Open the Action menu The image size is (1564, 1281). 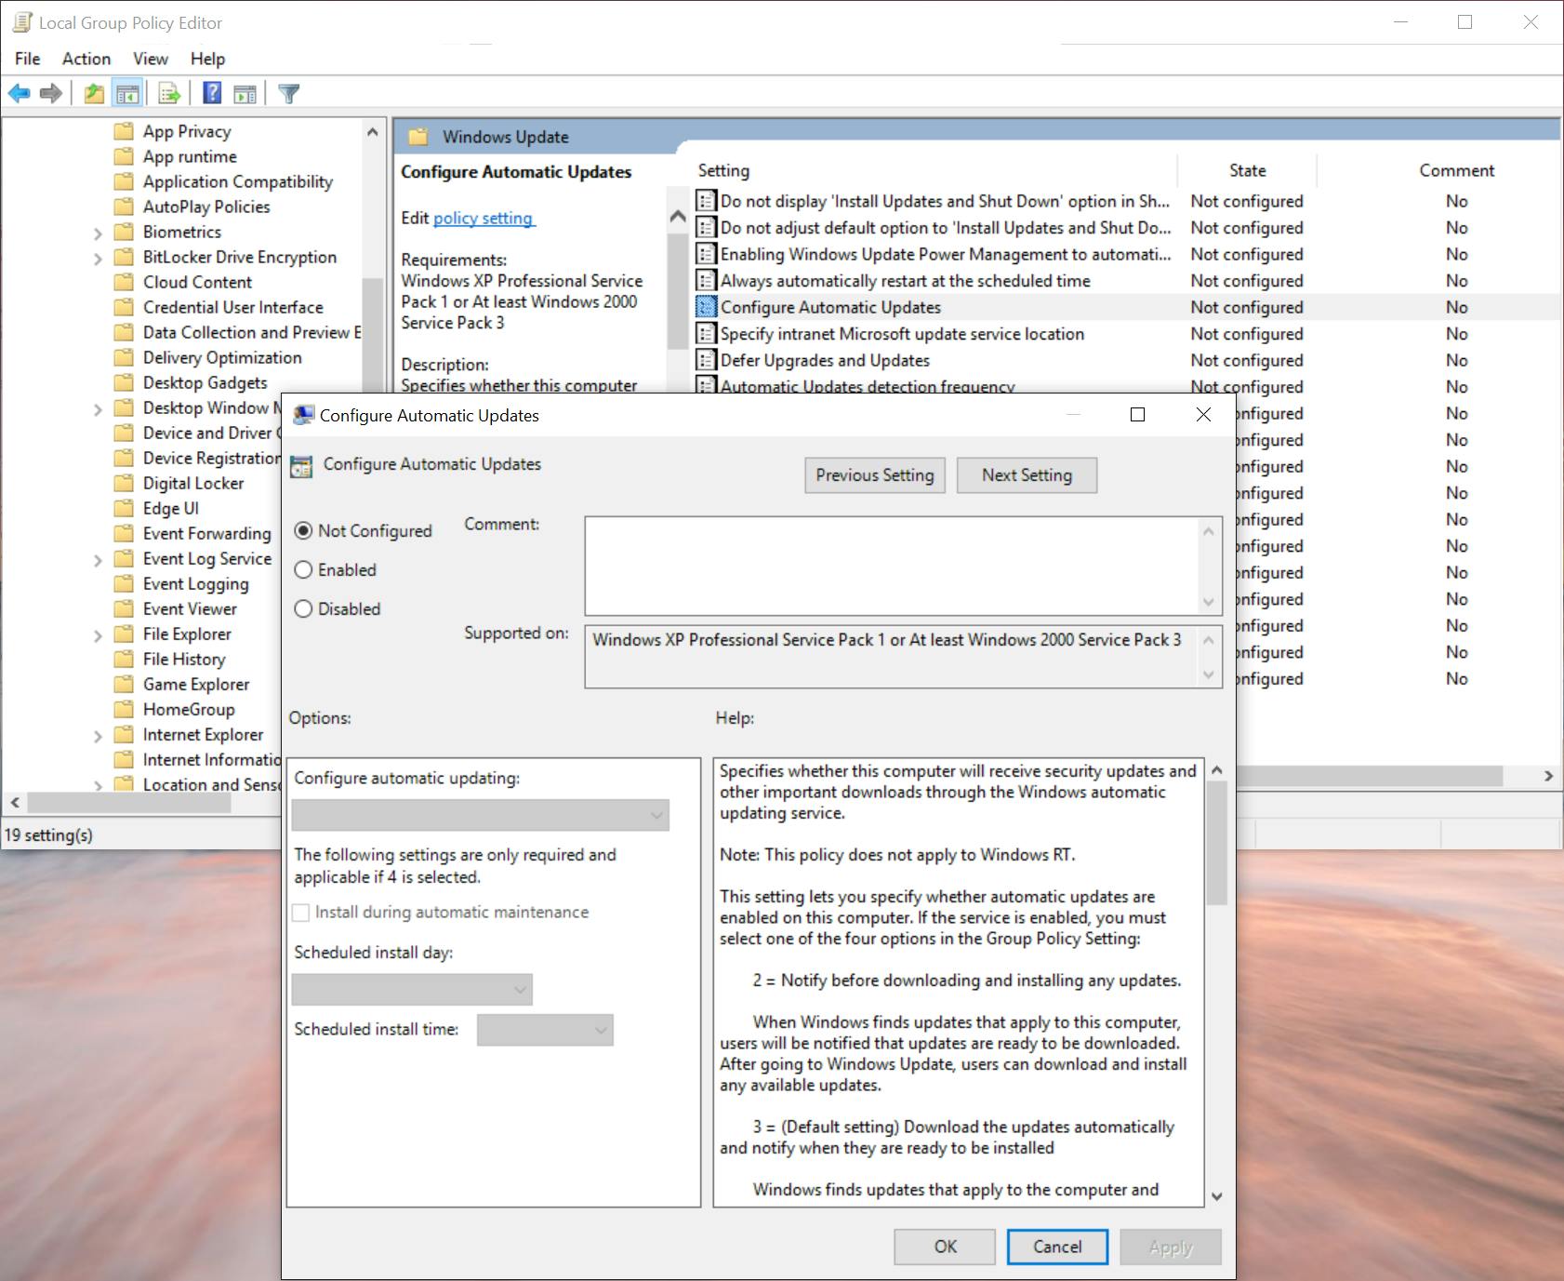tap(86, 59)
